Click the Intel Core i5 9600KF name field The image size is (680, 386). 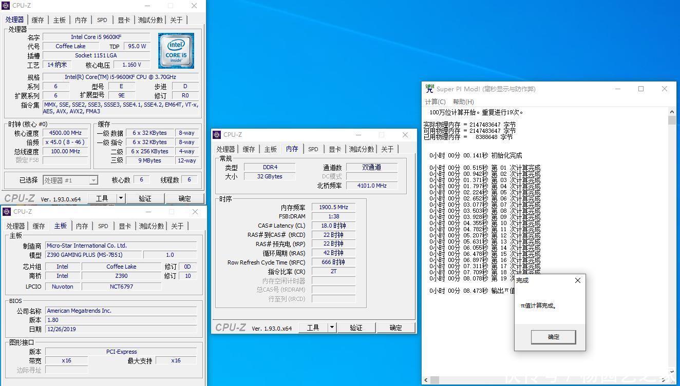tap(96, 37)
